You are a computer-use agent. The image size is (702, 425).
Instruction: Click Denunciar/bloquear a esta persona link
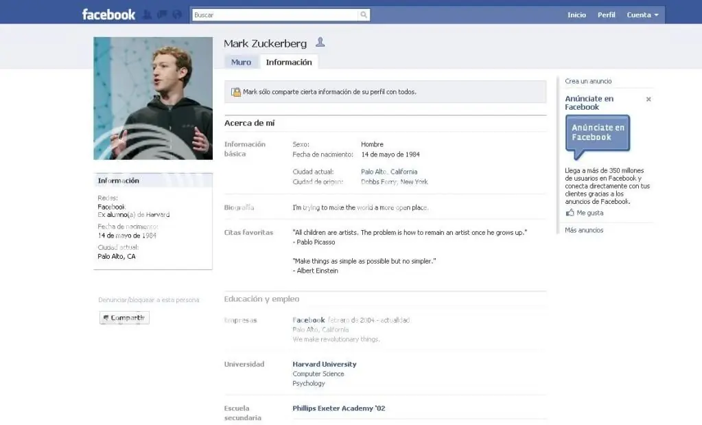149,299
